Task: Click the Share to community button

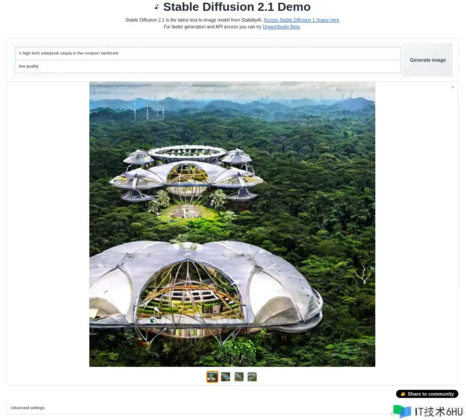Action: [x=427, y=394]
